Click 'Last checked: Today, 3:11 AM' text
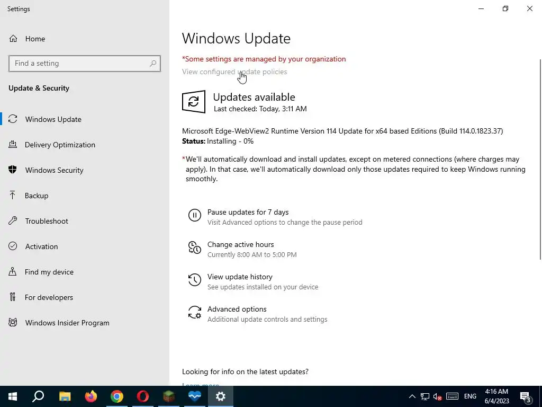 260,109
